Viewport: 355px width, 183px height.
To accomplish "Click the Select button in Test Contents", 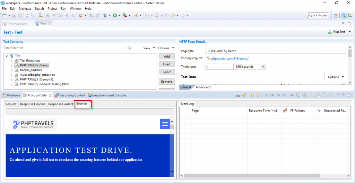I will pos(167,72).
